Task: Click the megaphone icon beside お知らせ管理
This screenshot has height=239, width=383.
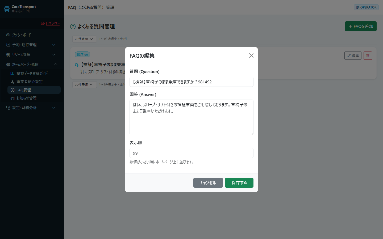Action: (x=13, y=98)
